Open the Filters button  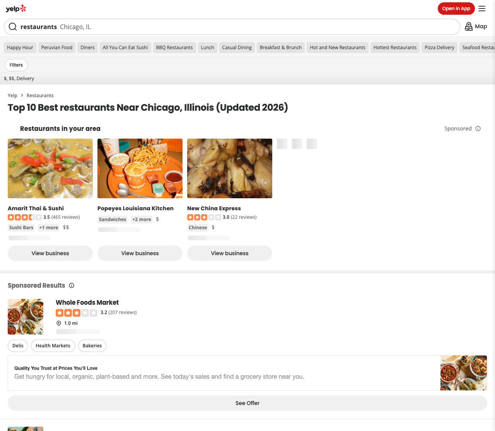(16, 65)
